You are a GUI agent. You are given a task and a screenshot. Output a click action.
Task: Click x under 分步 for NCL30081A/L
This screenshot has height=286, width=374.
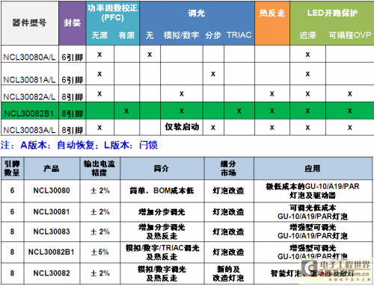(x=213, y=74)
